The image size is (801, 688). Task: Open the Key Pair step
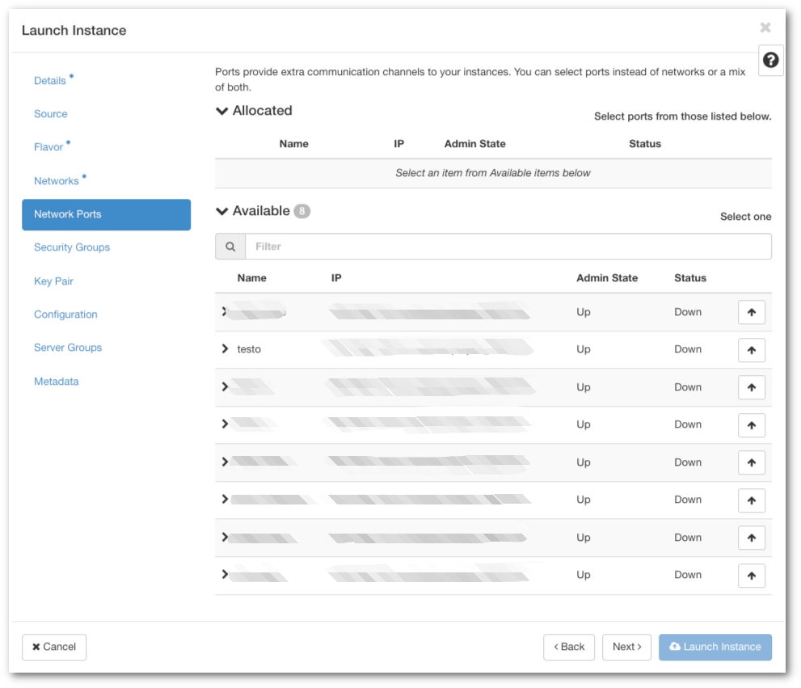[53, 281]
